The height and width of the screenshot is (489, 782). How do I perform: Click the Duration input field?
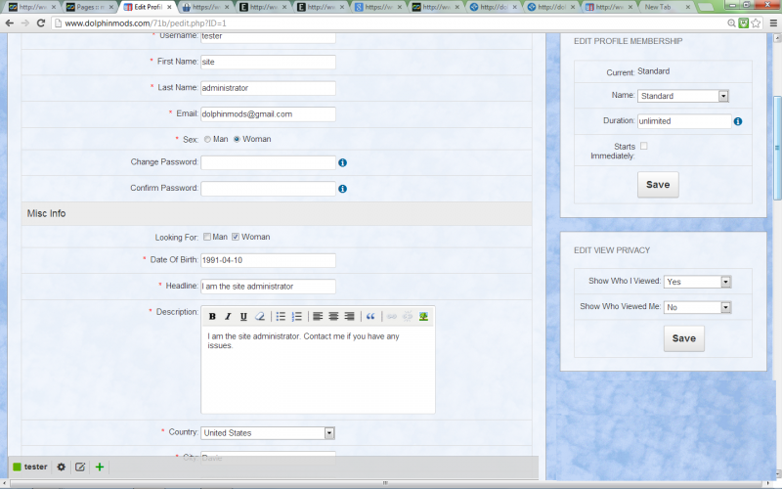684,121
